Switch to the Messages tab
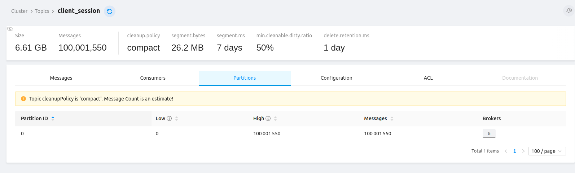The width and height of the screenshot is (575, 173). [61, 78]
